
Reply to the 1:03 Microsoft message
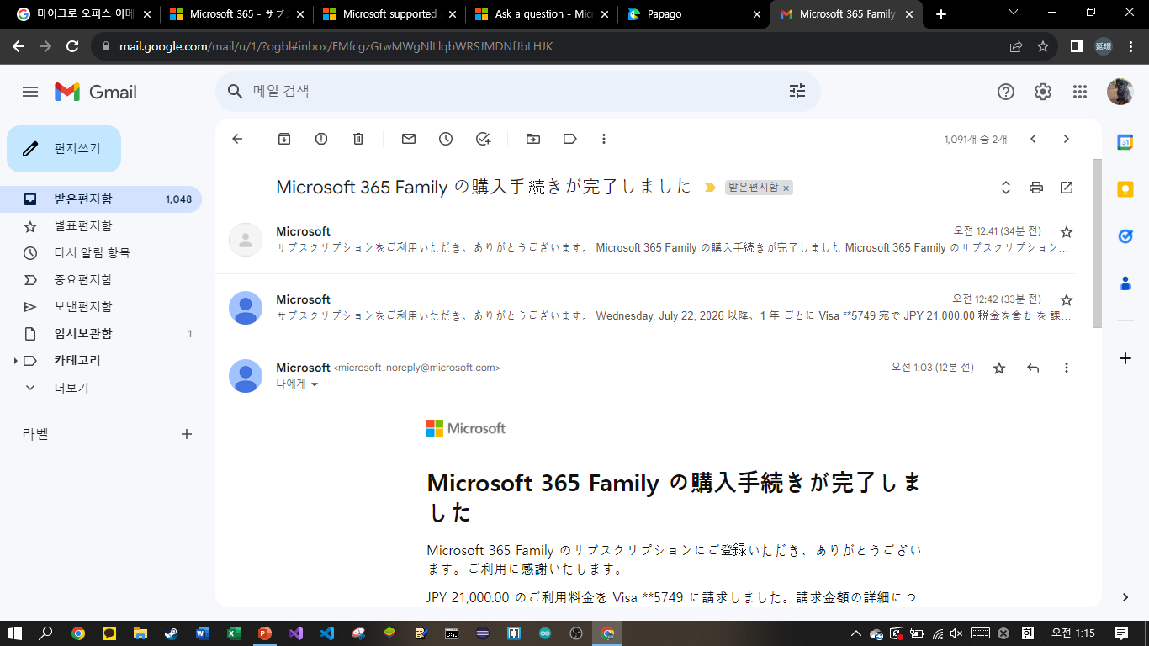[x=1033, y=368]
